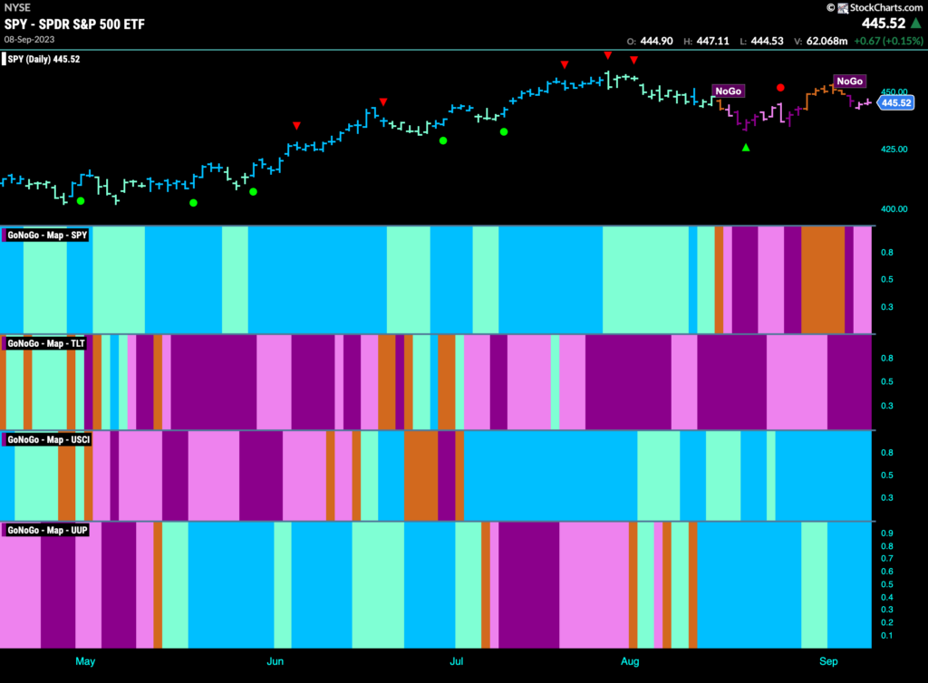This screenshot has height=683, width=928.
Task: Click the SPY - SPDR S&P 500 ETF title
Action: [x=74, y=24]
